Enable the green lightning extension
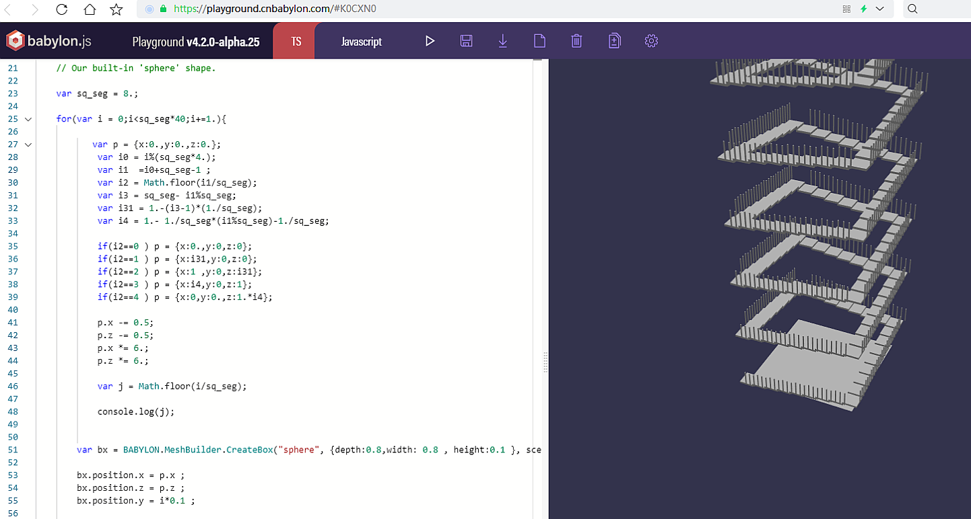Viewport: 971px width, 519px height. (x=863, y=9)
